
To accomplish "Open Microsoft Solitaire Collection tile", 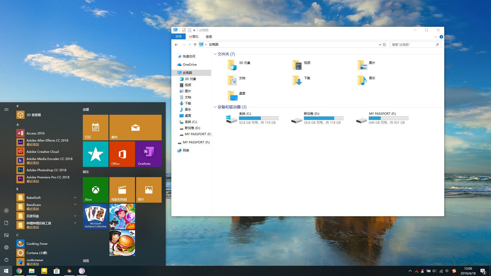I will click(96, 216).
